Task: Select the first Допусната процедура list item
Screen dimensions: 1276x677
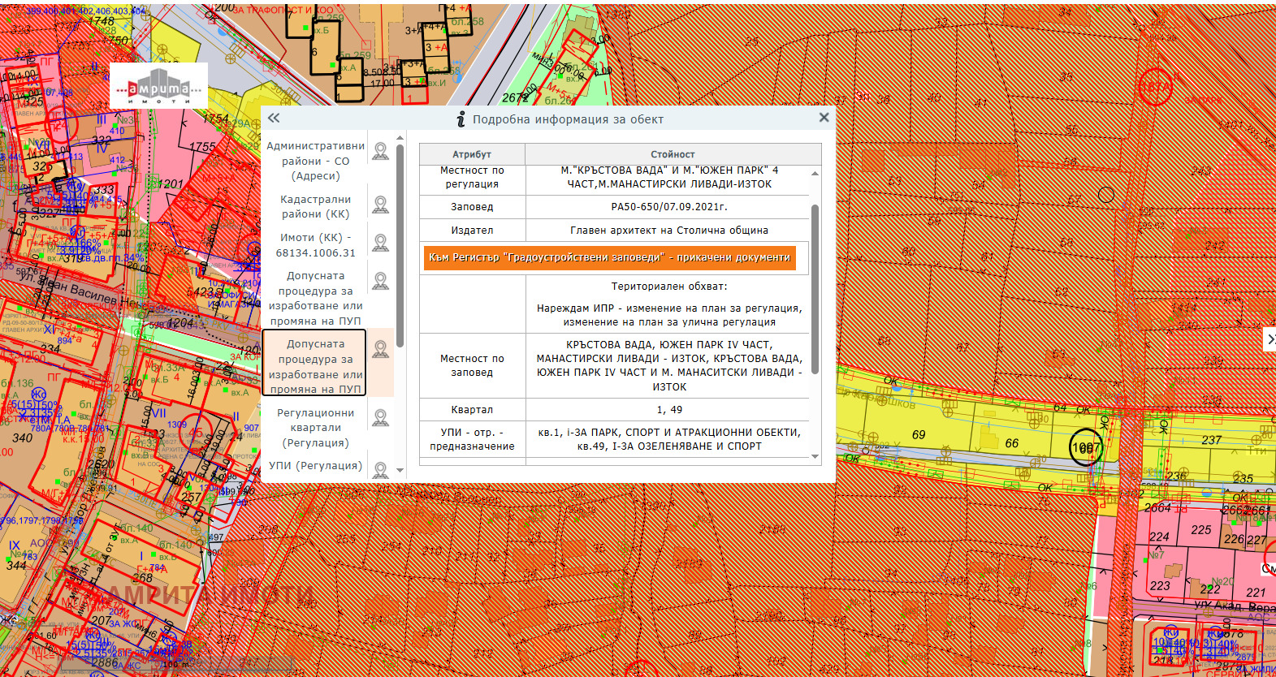Action: coord(315,298)
